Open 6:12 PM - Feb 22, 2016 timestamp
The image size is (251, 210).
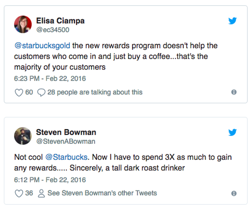pyautogui.click(x=50, y=180)
